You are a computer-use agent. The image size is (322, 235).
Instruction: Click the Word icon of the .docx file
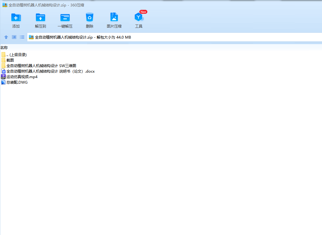tap(3, 71)
